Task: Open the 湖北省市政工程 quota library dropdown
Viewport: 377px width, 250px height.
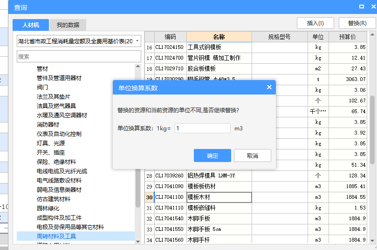Action: (79, 41)
